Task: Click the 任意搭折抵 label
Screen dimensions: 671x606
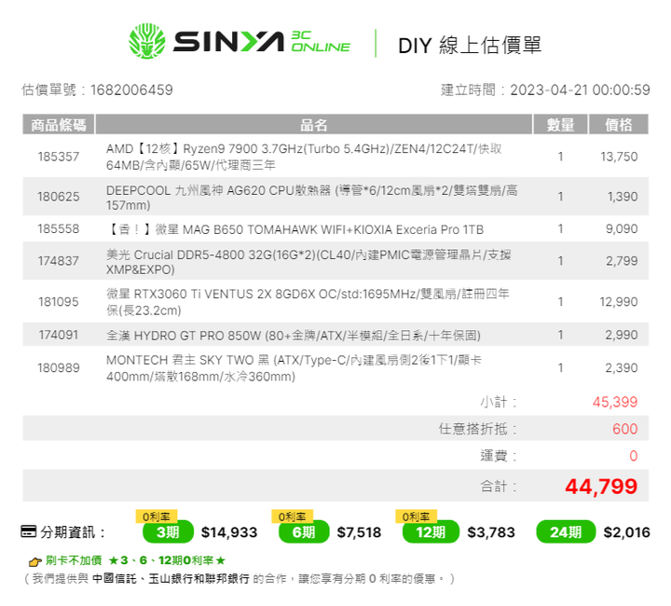Action: point(477,428)
